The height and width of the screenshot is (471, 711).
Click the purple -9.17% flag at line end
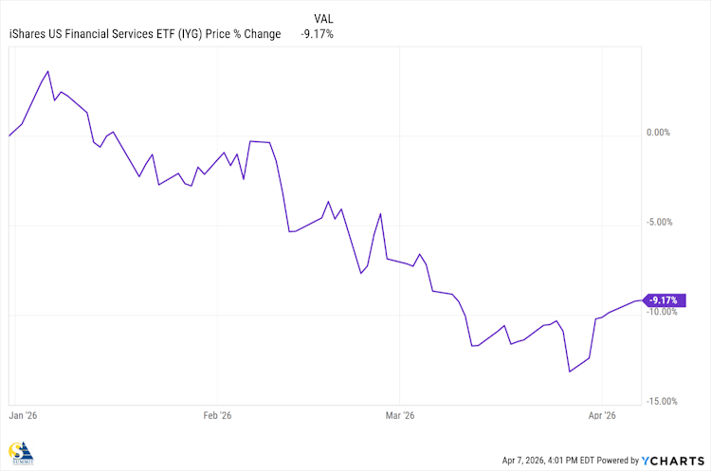[663, 300]
